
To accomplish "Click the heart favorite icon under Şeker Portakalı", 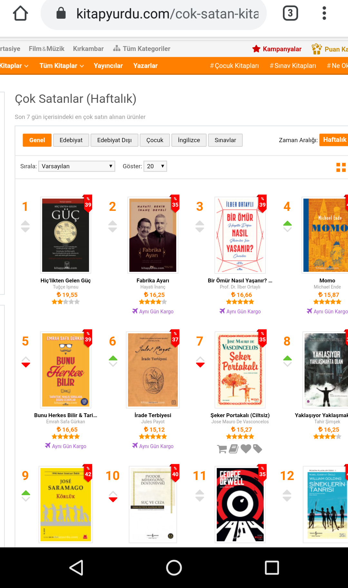I will point(246,449).
